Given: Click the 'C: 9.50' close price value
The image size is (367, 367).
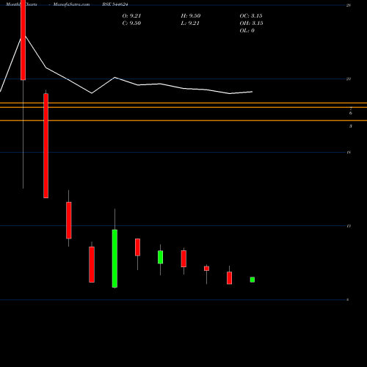Looking at the screenshot, I should [x=131, y=23].
